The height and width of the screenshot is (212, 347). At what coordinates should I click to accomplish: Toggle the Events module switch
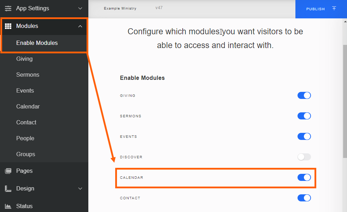pyautogui.click(x=304, y=136)
